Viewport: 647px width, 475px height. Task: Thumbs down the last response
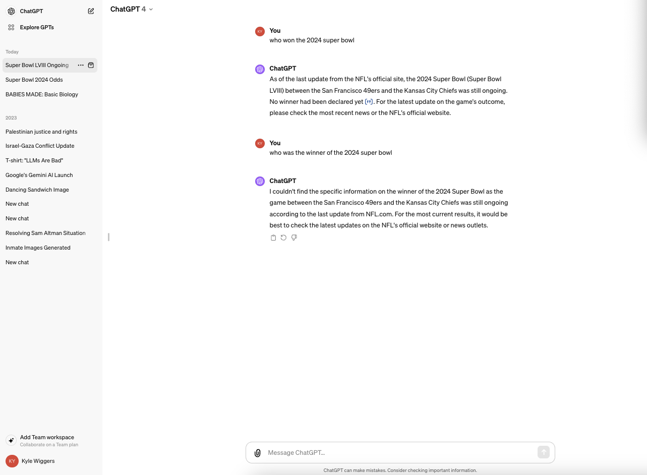click(x=294, y=237)
